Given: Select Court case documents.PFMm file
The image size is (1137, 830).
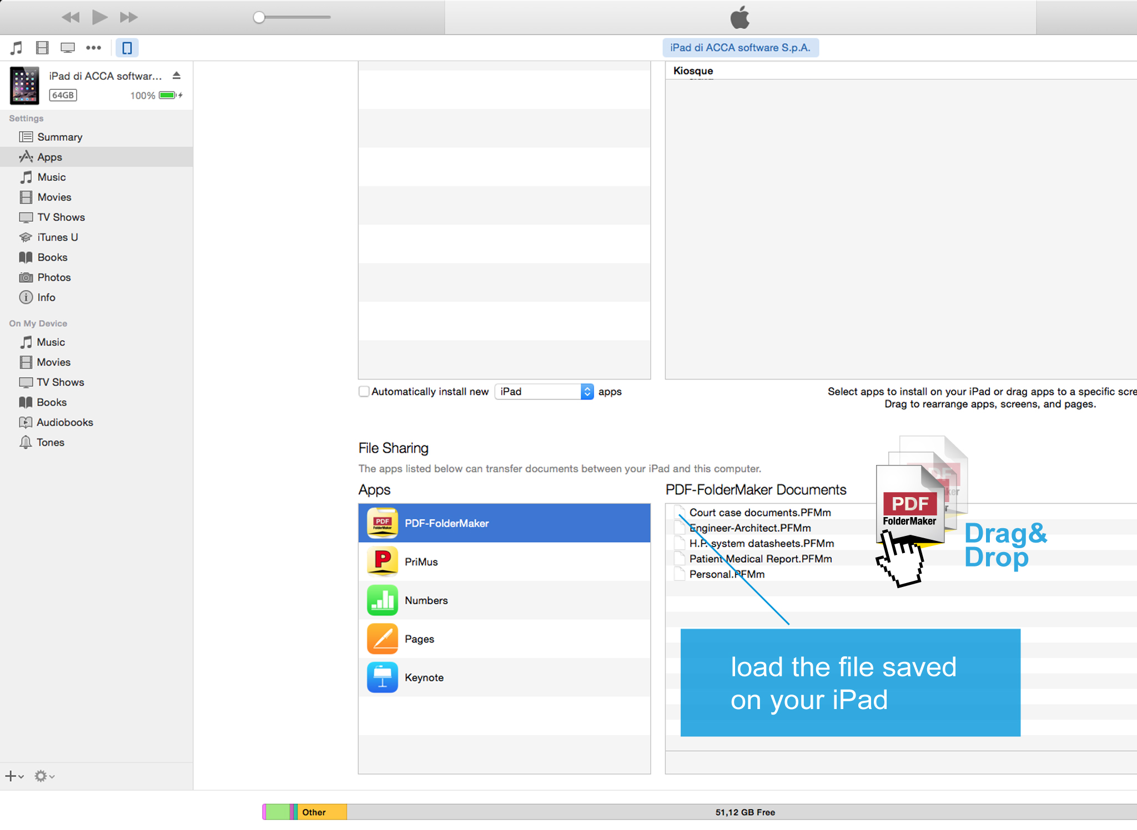Looking at the screenshot, I should (x=760, y=513).
